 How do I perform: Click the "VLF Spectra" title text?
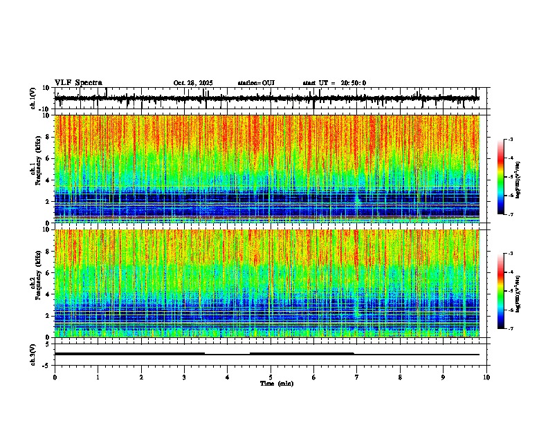(78, 83)
